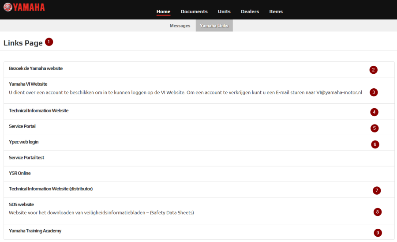Open the Bezoek de Yamaha website link

36,68
